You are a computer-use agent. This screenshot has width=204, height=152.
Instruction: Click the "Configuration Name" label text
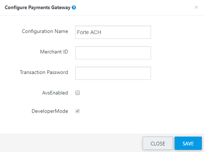(x=45, y=31)
